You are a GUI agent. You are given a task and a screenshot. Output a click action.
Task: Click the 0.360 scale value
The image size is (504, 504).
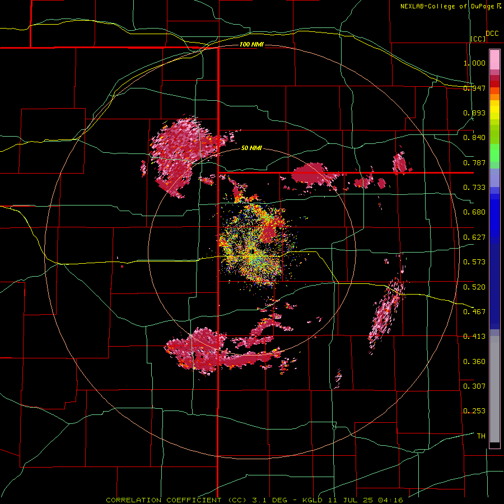(x=474, y=362)
